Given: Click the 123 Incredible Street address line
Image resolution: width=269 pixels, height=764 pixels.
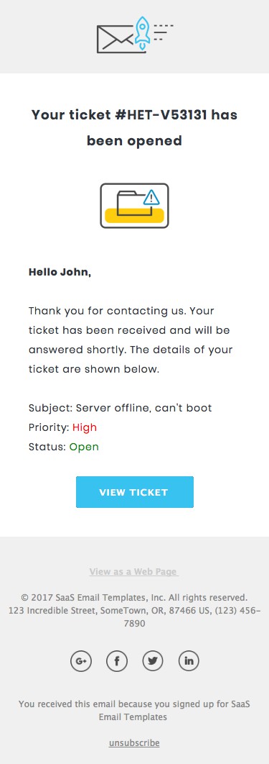Looking at the screenshot, I should tap(135, 617).
